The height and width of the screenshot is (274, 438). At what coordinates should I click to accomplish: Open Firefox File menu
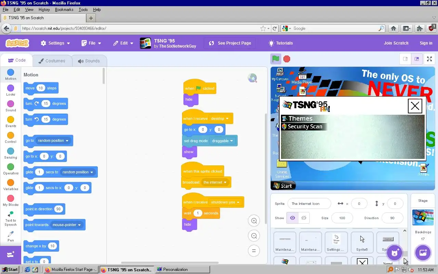(x=5, y=10)
